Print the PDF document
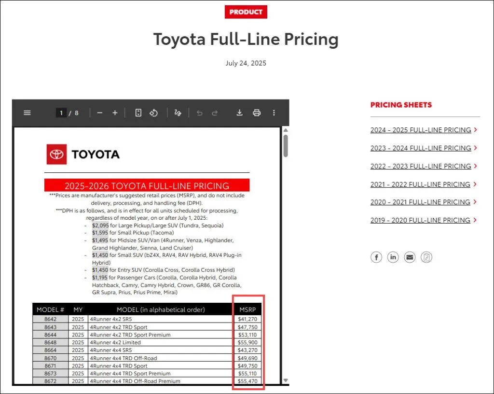Screen dimensions: 494x394 coord(257,113)
